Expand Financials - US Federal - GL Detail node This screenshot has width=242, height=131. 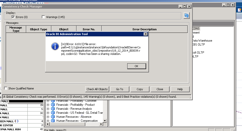click(x=48, y=113)
